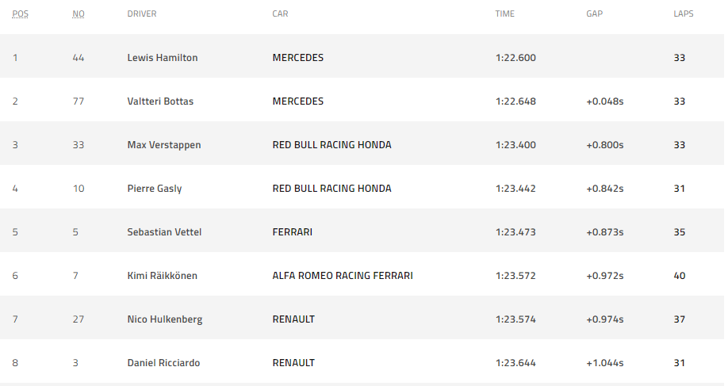The image size is (728, 386).
Task: Select Kimi Räikkönen's row name
Action: (x=163, y=276)
